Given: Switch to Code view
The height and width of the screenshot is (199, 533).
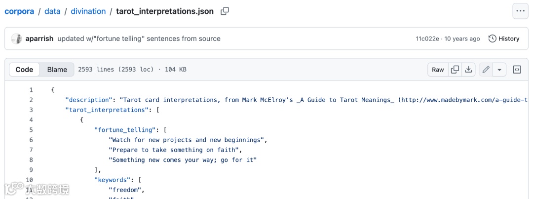Looking at the screenshot, I should pyautogui.click(x=24, y=70).
